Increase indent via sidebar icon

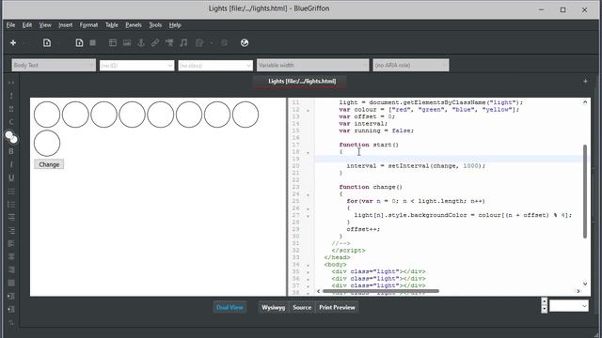click(x=11, y=297)
